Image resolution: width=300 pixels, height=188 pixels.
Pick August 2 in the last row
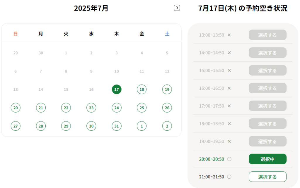(167, 126)
